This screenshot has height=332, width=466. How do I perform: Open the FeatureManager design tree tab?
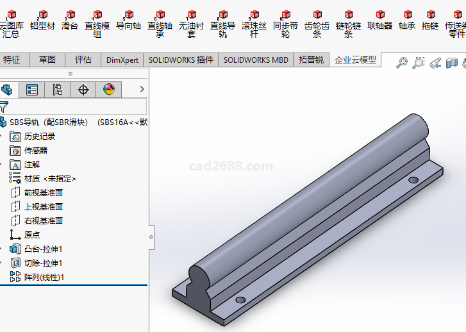coord(7,90)
